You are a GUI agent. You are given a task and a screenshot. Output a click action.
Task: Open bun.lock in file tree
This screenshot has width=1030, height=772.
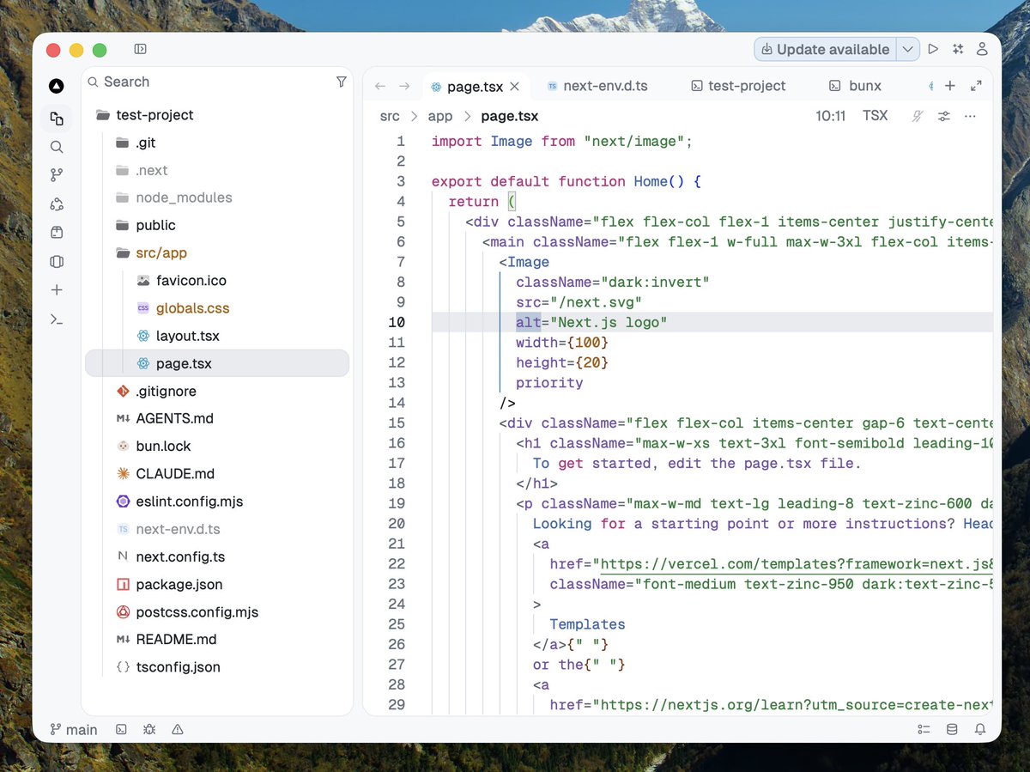217,446
